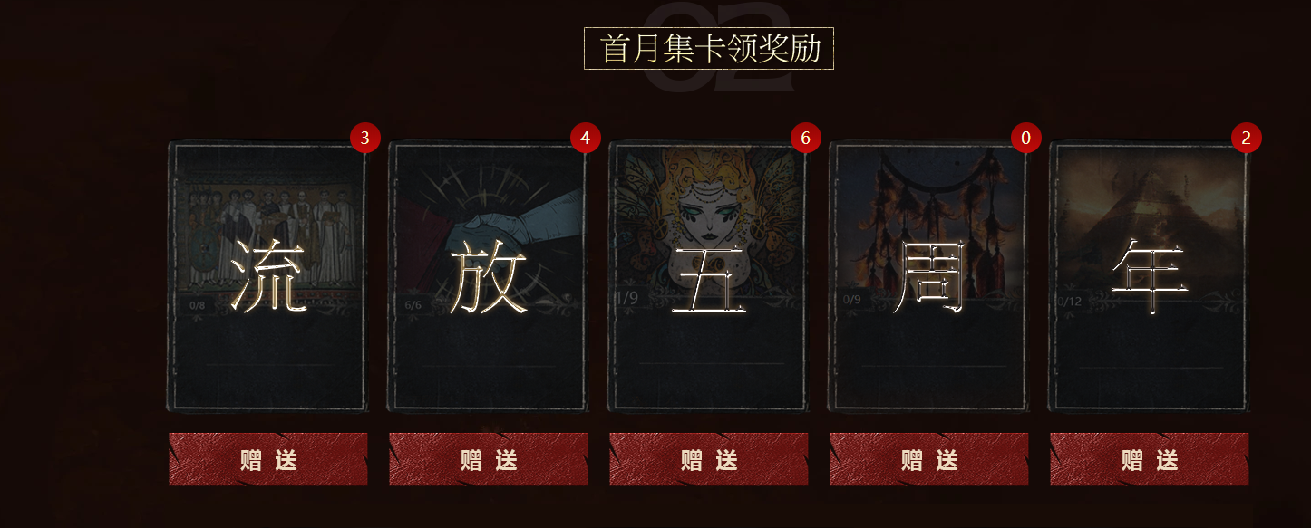1311x528 pixels.
Task: Click the red badge showing 3
Action: (x=364, y=139)
